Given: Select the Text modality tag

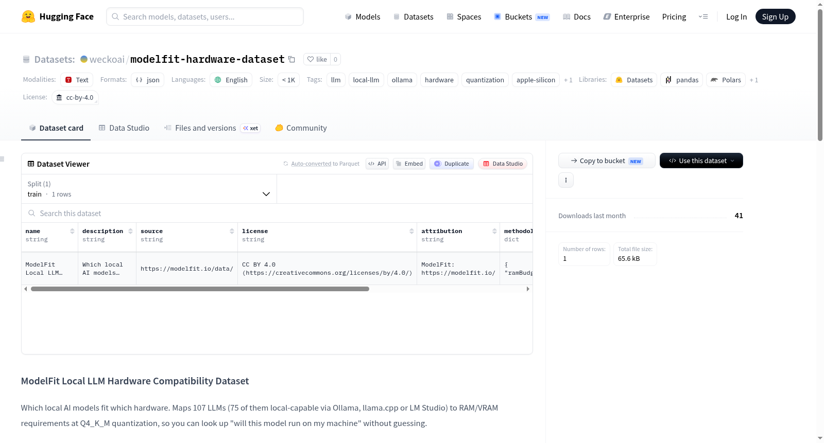Looking at the screenshot, I should point(77,80).
